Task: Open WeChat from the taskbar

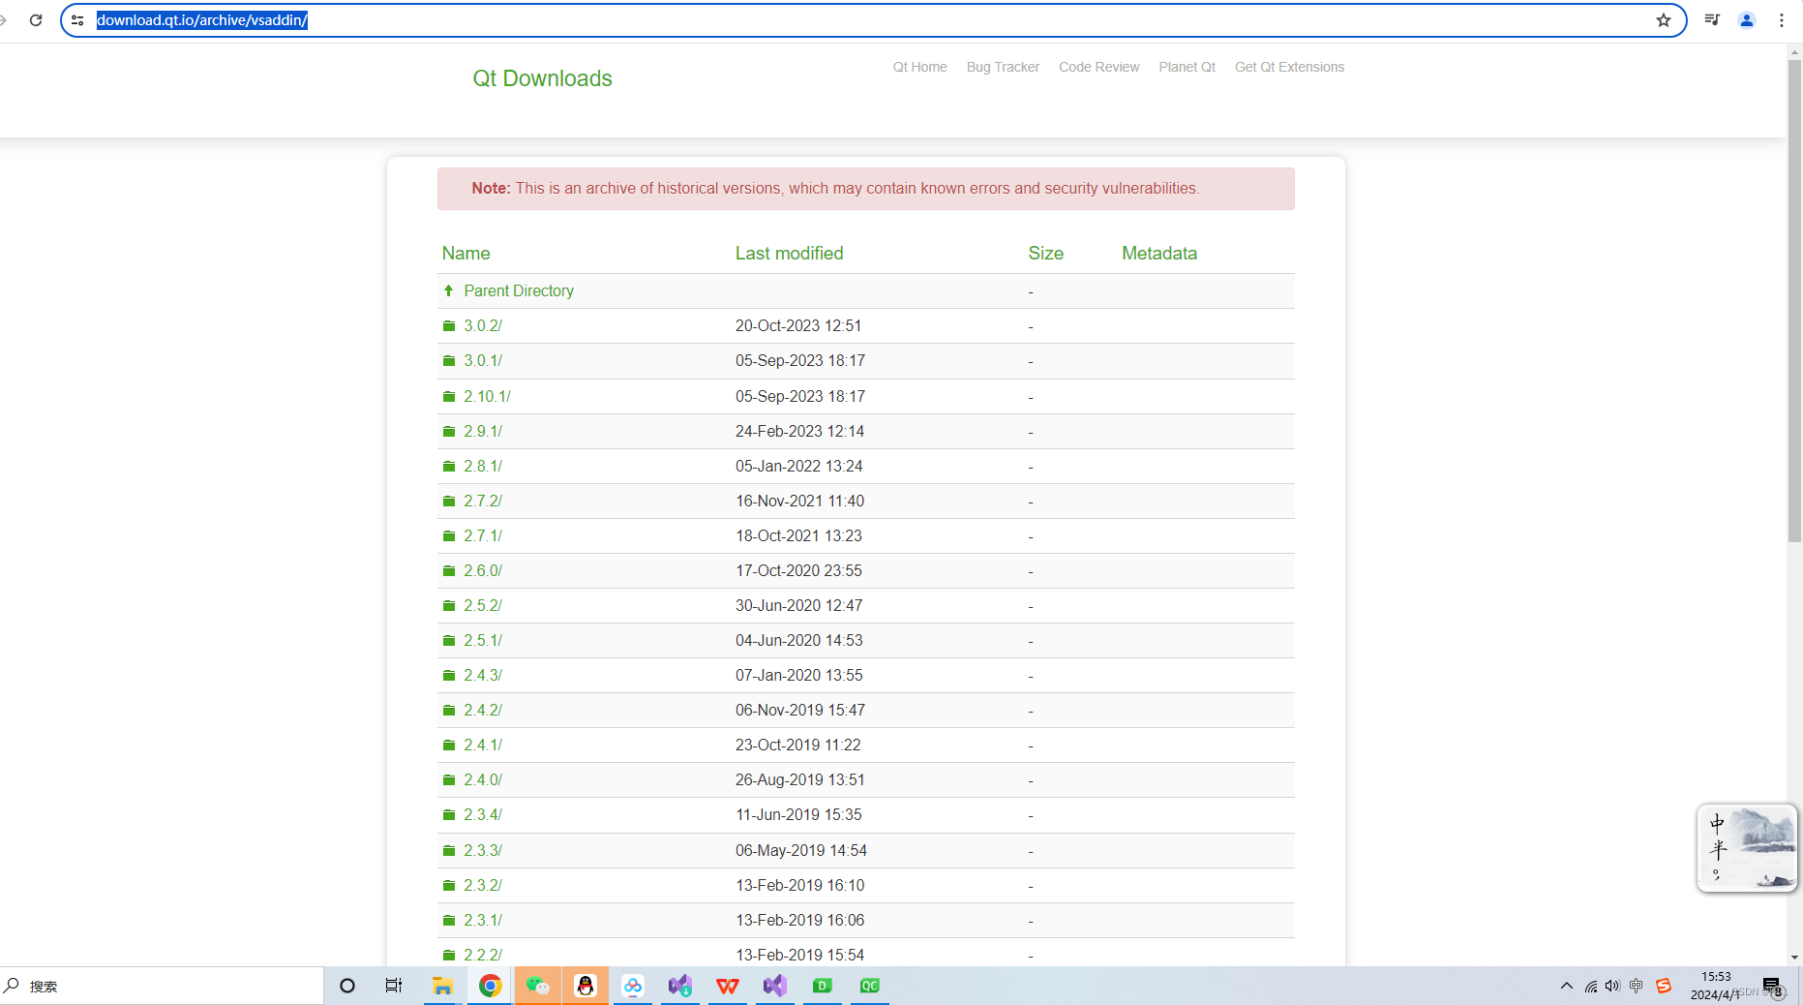Action: (538, 986)
